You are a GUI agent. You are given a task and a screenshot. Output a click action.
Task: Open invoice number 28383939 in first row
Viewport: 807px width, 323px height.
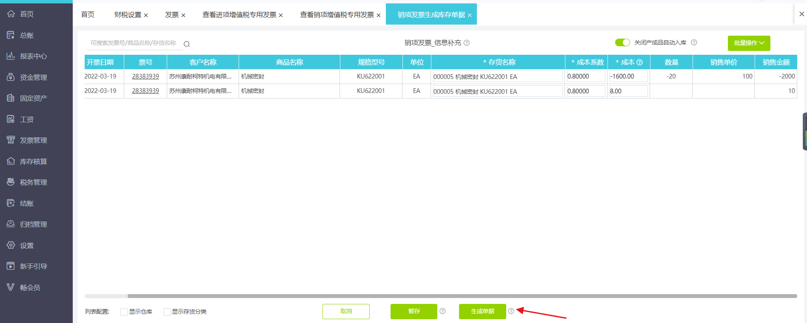coord(145,76)
